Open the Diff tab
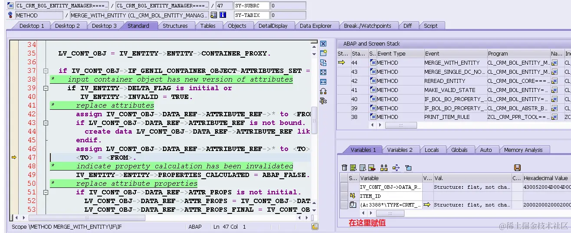Viewport: 571px width, 233px height. tap(407, 26)
